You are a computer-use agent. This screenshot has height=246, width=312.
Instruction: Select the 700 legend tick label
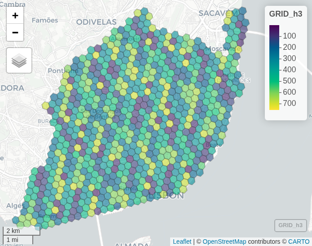[x=289, y=103]
